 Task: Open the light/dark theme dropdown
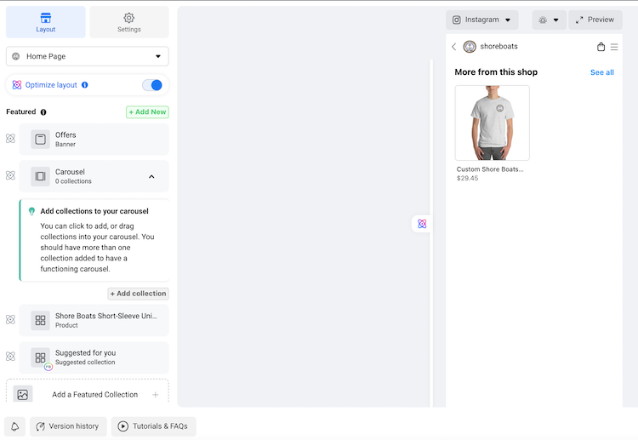[549, 20]
